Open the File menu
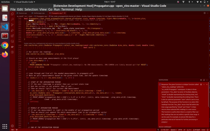 pyautogui.click(x=13, y=9)
